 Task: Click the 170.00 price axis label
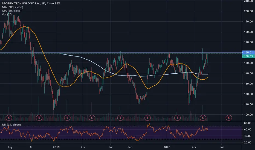click(x=248, y=42)
